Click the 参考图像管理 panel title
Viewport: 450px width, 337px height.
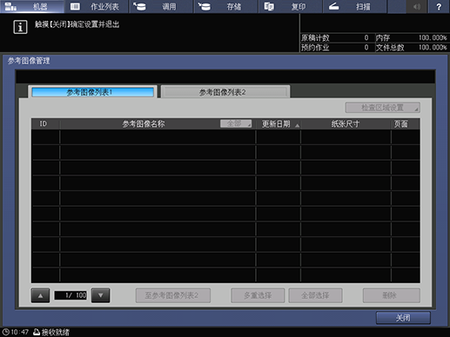click(x=29, y=61)
